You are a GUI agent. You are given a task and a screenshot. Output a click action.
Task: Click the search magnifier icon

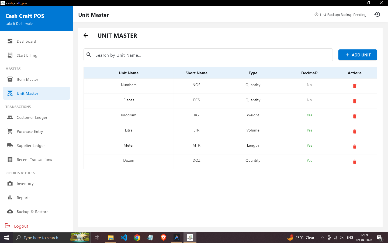tap(89, 55)
